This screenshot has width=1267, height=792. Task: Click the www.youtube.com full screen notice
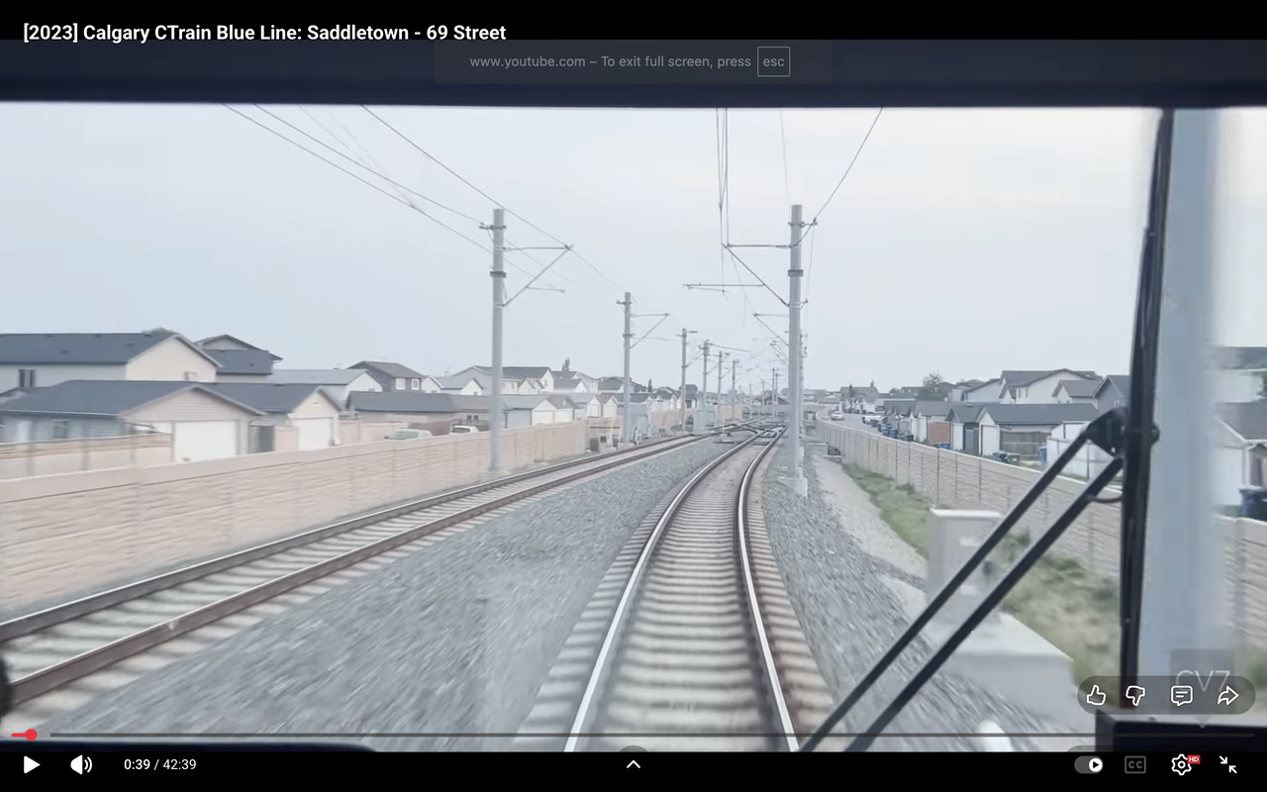609,61
